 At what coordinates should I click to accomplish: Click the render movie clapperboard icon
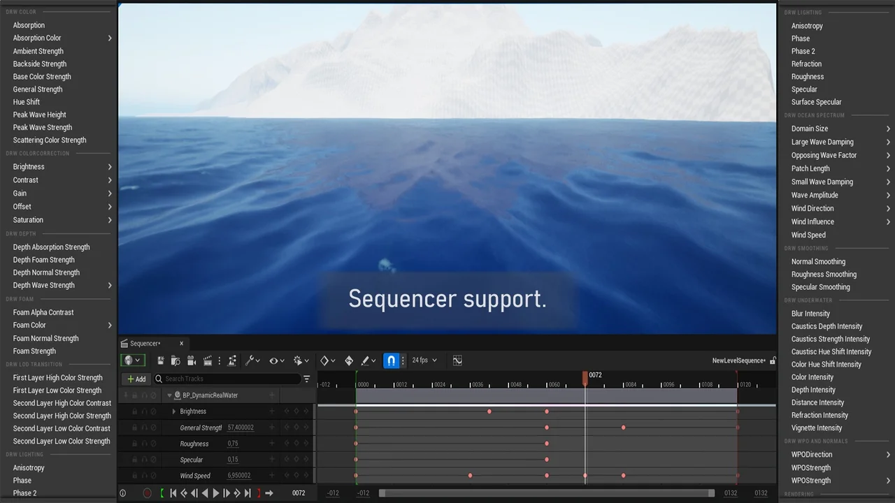(207, 360)
